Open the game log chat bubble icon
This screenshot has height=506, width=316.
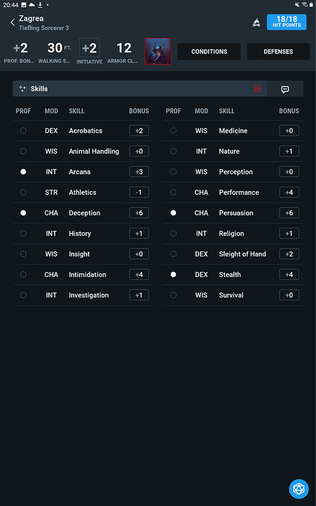pyautogui.click(x=285, y=89)
